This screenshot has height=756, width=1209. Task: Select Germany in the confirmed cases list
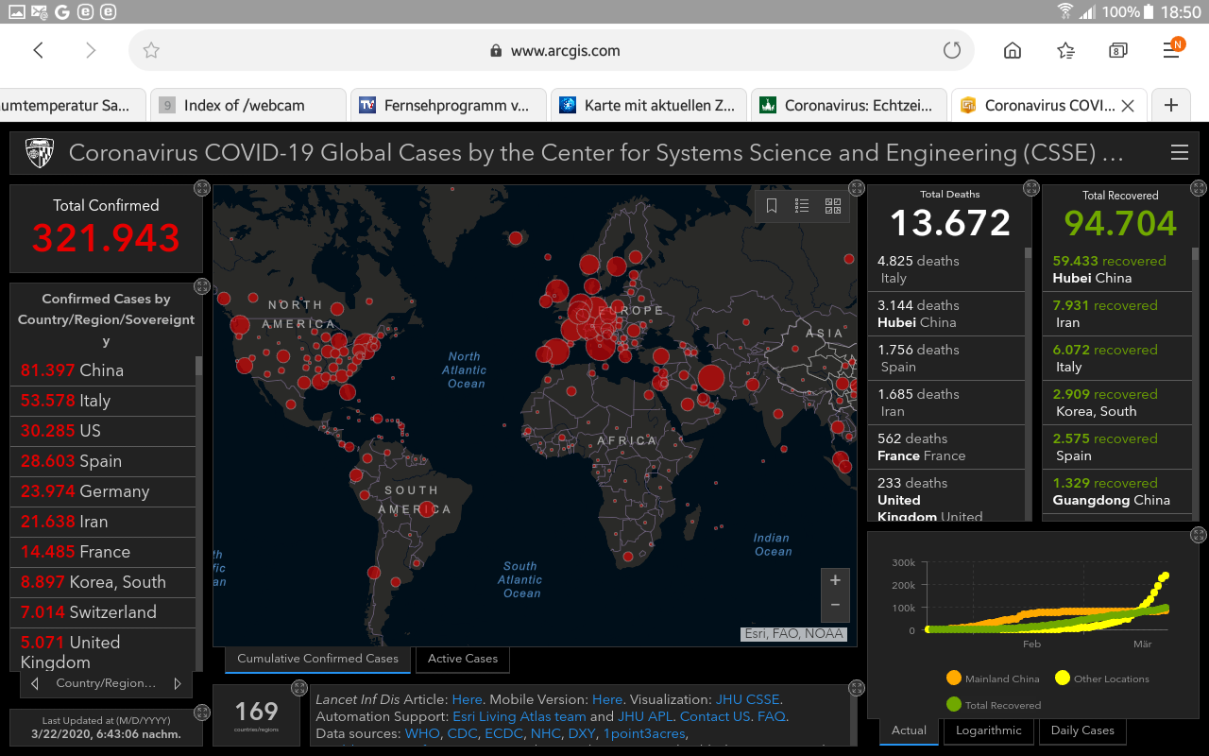click(x=102, y=491)
